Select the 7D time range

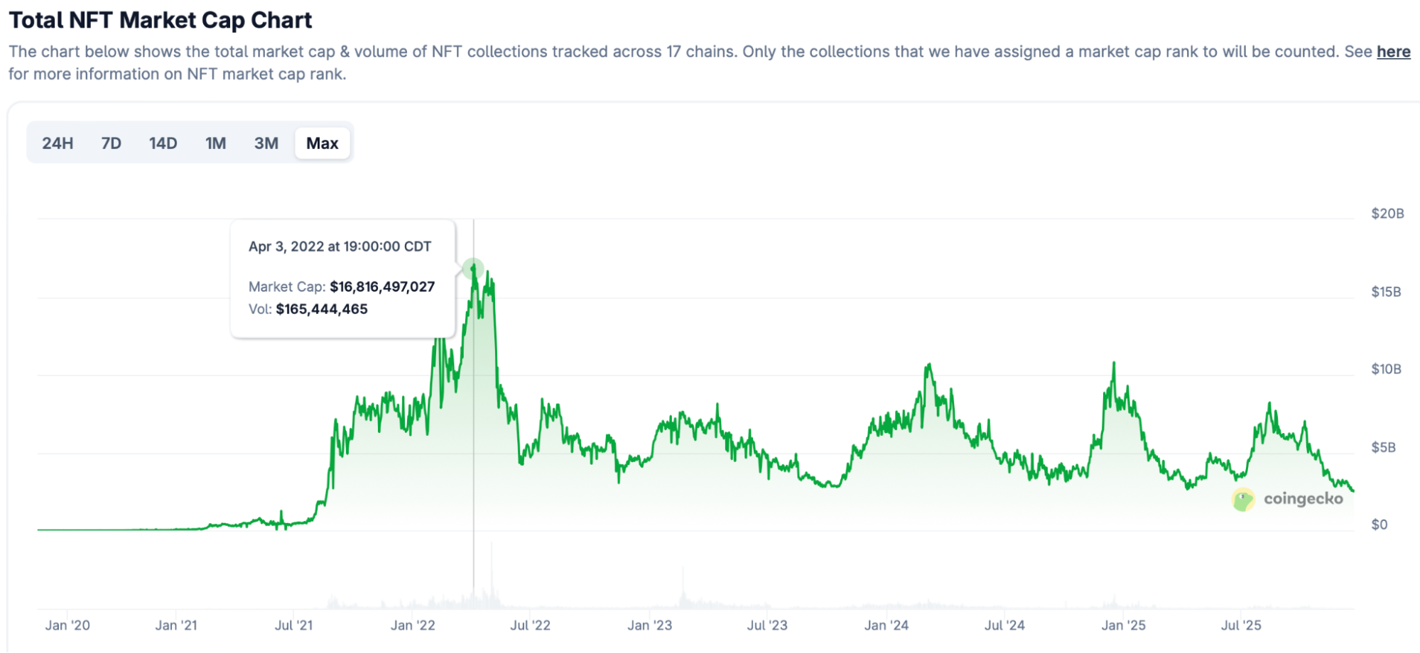[111, 143]
